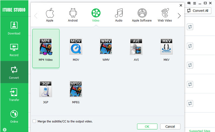This screenshot has height=132, width=215.
Task: Click the fifth row's convert icon
Action: pos(190,104)
